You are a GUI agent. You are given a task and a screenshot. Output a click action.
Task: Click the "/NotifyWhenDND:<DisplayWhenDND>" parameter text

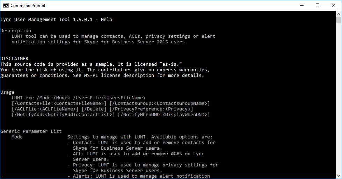click(164, 115)
